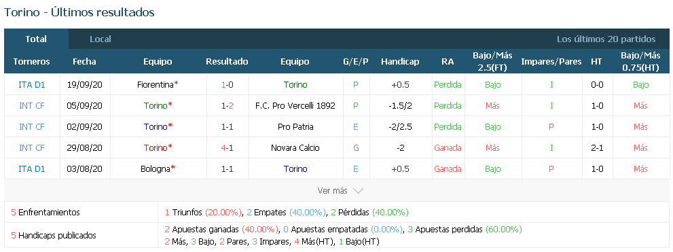Click Fiorentina team name
The height and width of the screenshot is (252, 673).
156,85
